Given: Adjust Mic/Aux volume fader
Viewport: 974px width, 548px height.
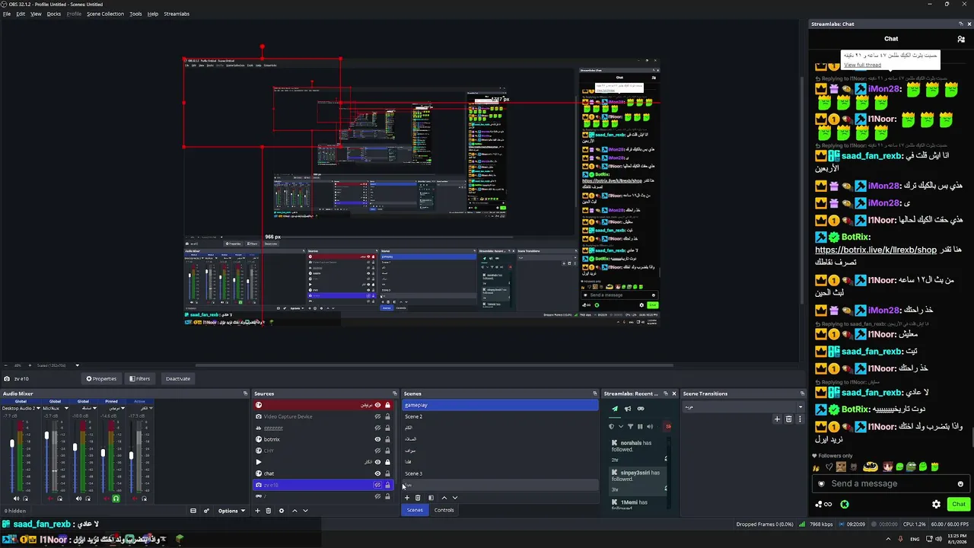Looking at the screenshot, I should tap(46, 436).
